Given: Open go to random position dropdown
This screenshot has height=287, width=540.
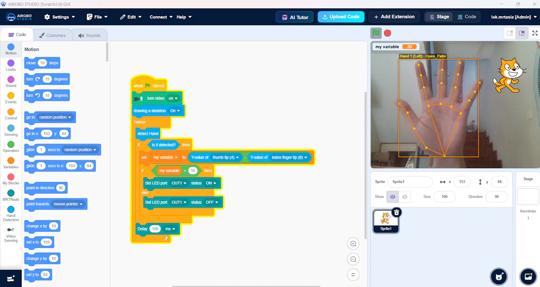Looking at the screenshot, I should (55, 117).
